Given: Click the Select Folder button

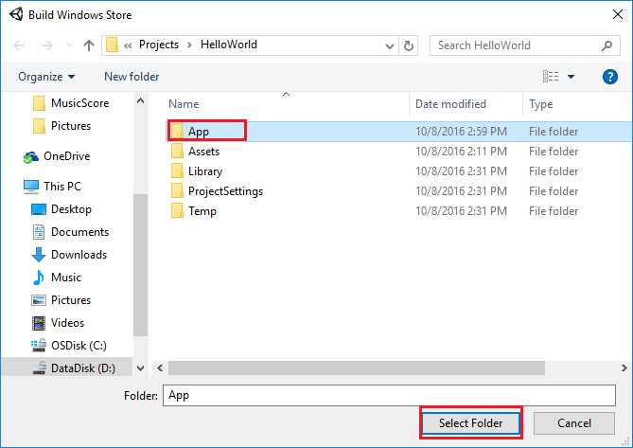Looking at the screenshot, I should click(x=470, y=422).
